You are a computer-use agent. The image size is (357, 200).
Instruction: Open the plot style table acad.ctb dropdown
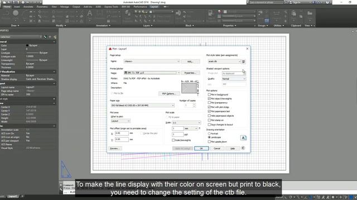point(224,62)
